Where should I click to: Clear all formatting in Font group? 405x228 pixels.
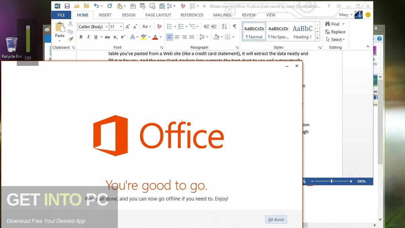(x=160, y=27)
